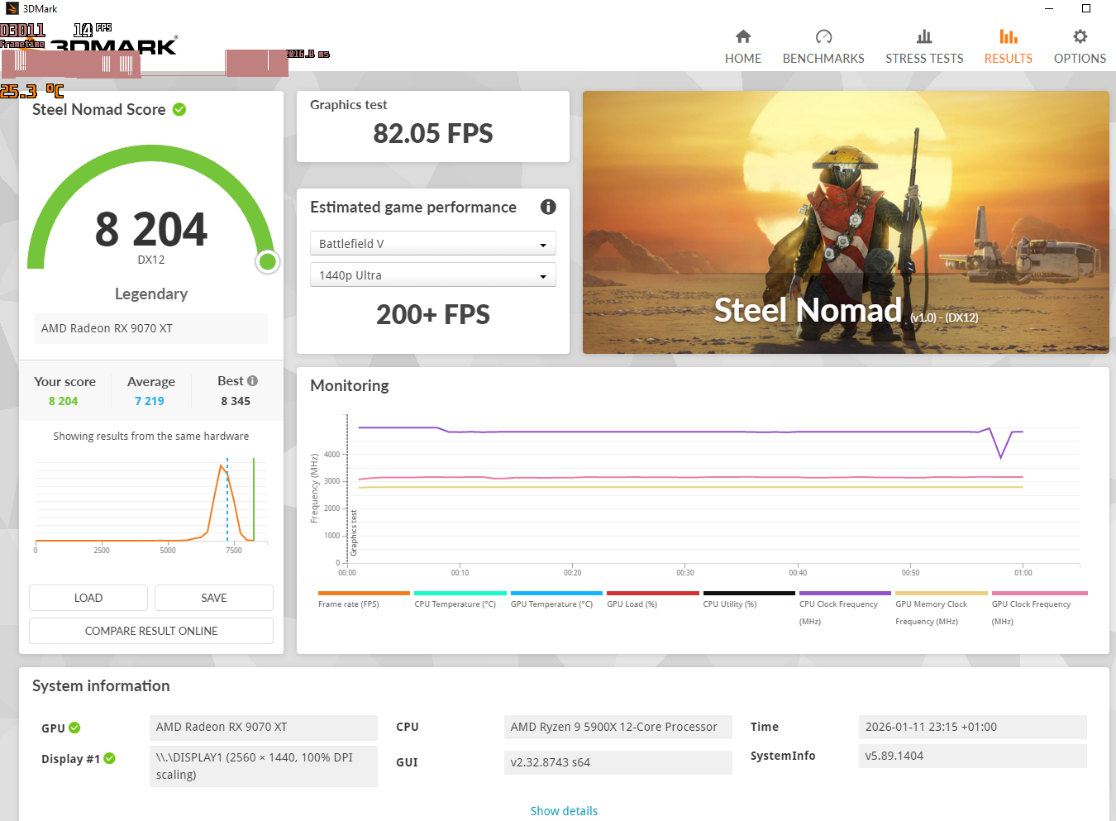
Task: Click the 200+ FPS estimate value
Action: coord(433,314)
